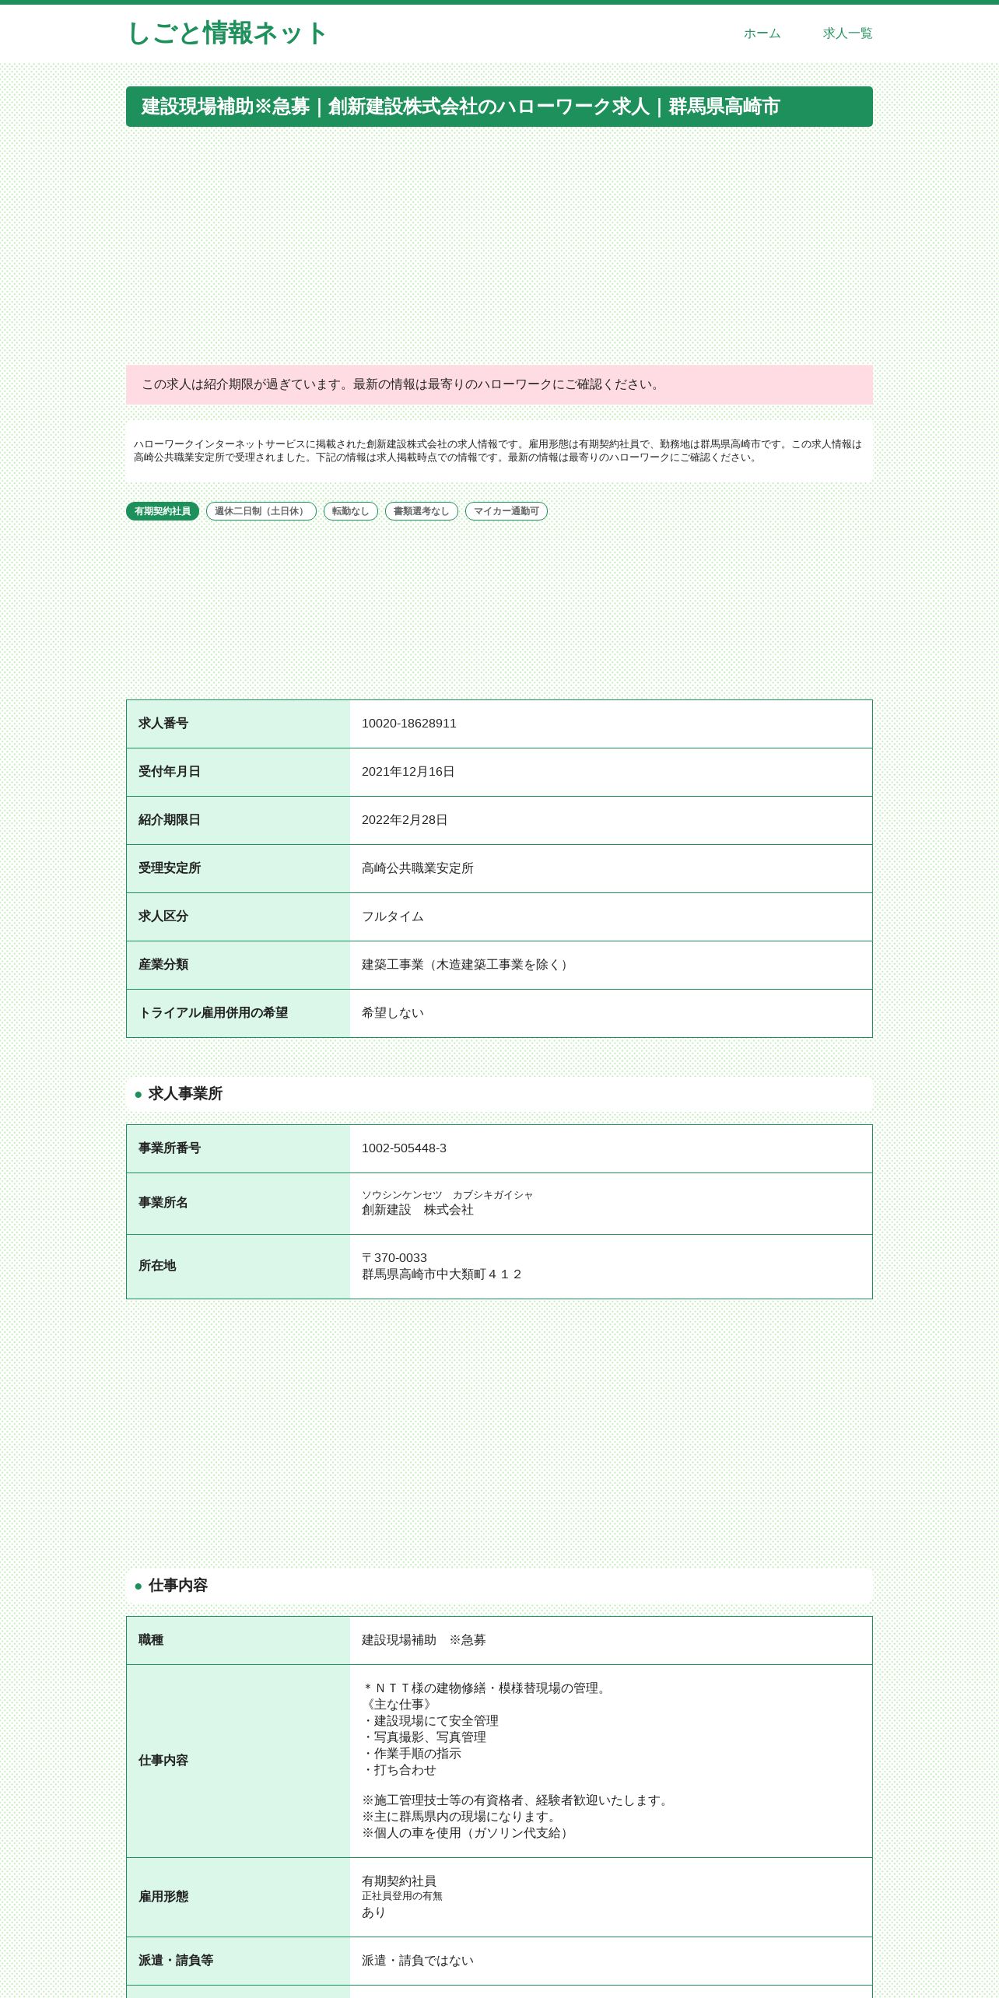999x1998 pixels.
Task: Go to ホーム in the header
Action: [x=762, y=33]
